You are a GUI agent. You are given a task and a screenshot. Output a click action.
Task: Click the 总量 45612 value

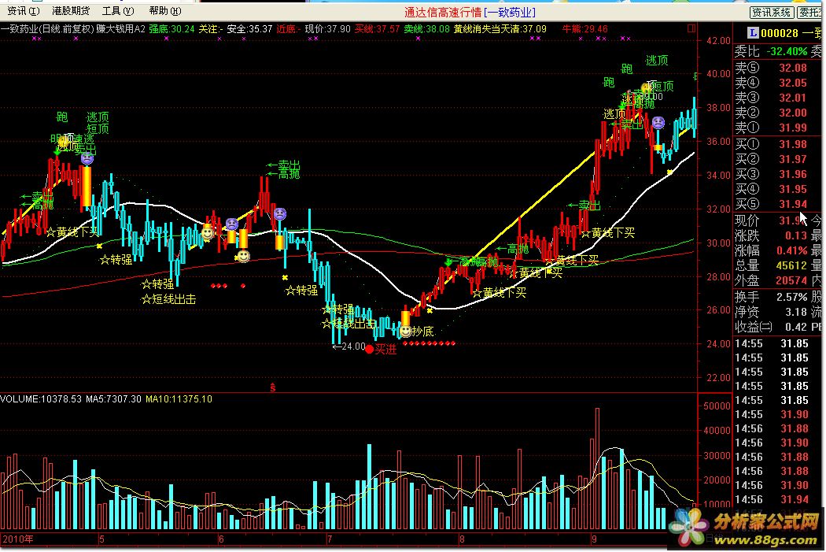coord(791,265)
